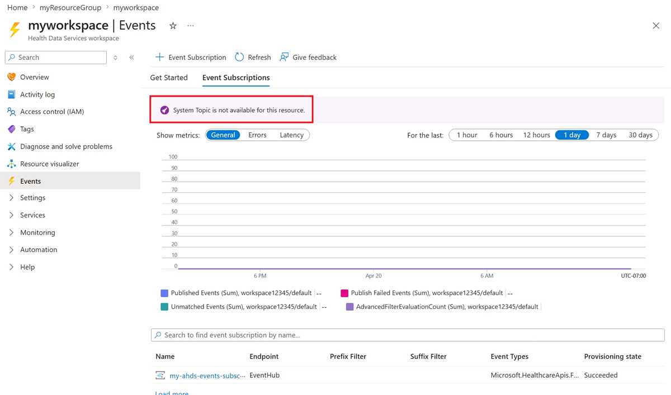Viewport: 671px width, 395px height.
Task: Select the Latency metrics option
Action: (292, 135)
